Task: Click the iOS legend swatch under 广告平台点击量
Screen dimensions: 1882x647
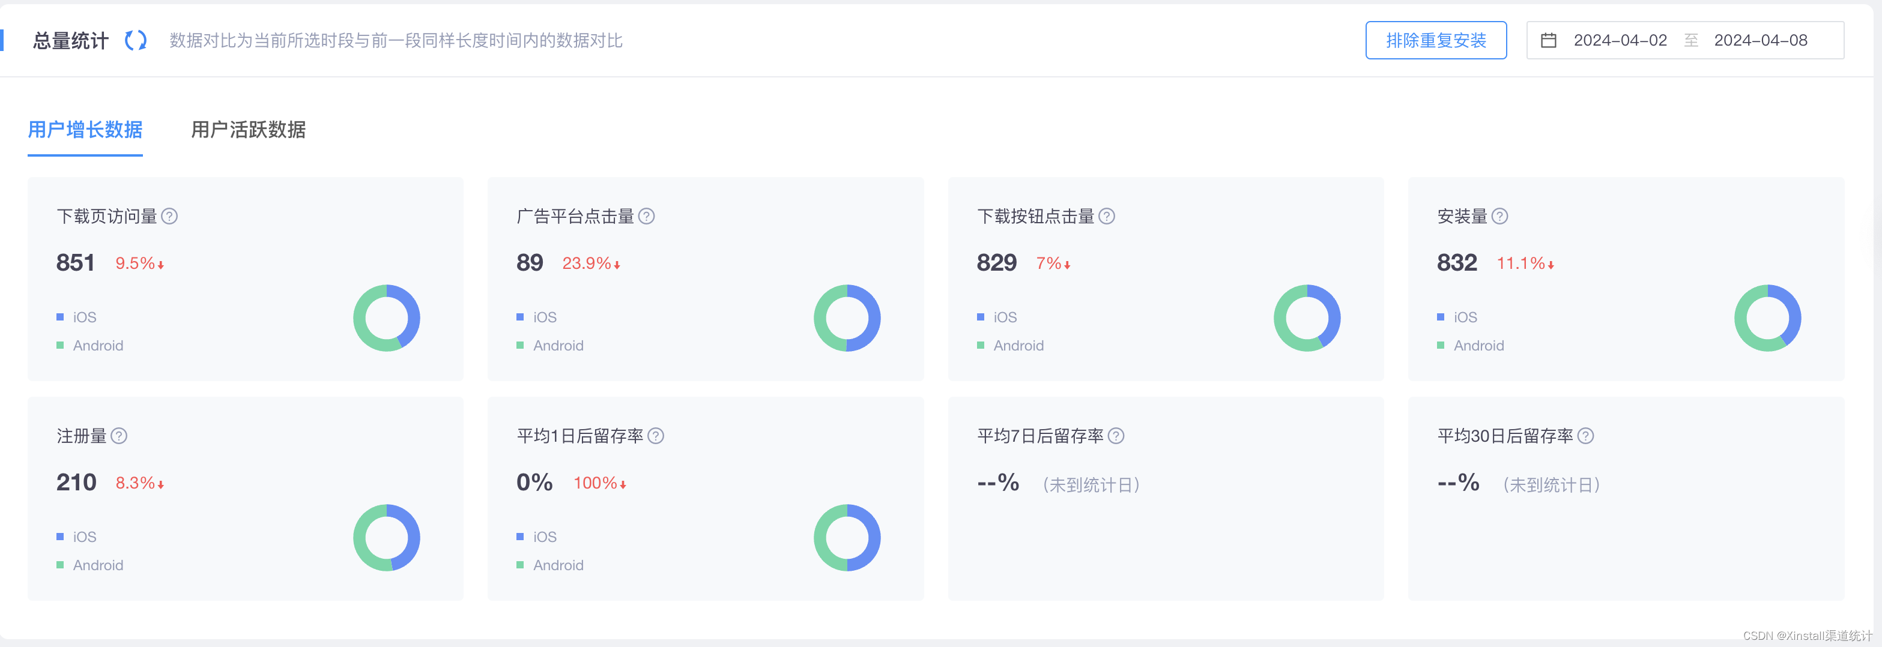Action: click(520, 317)
